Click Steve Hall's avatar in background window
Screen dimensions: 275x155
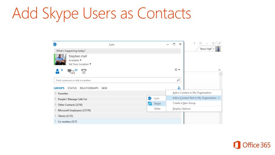pos(218,49)
